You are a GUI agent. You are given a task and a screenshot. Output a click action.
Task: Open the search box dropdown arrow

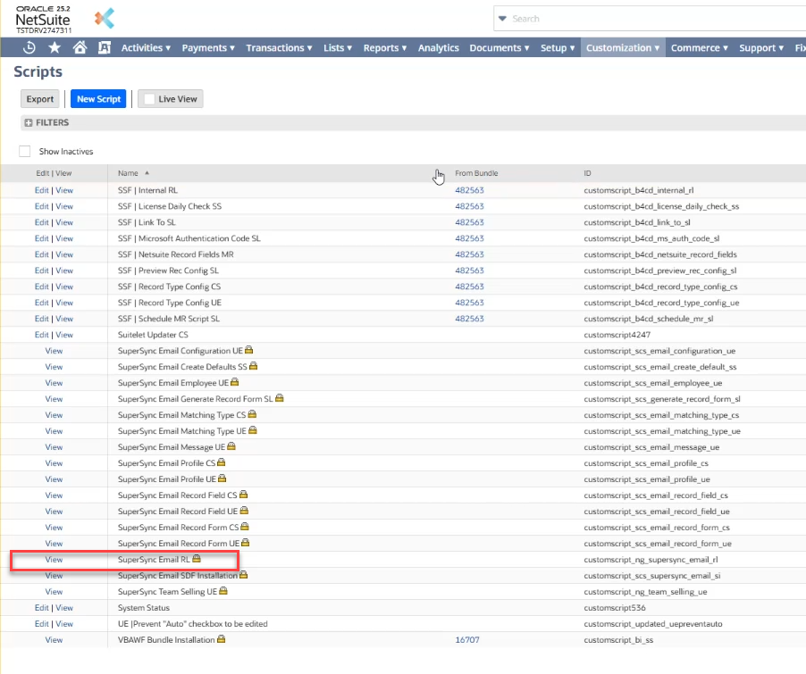pyautogui.click(x=502, y=19)
